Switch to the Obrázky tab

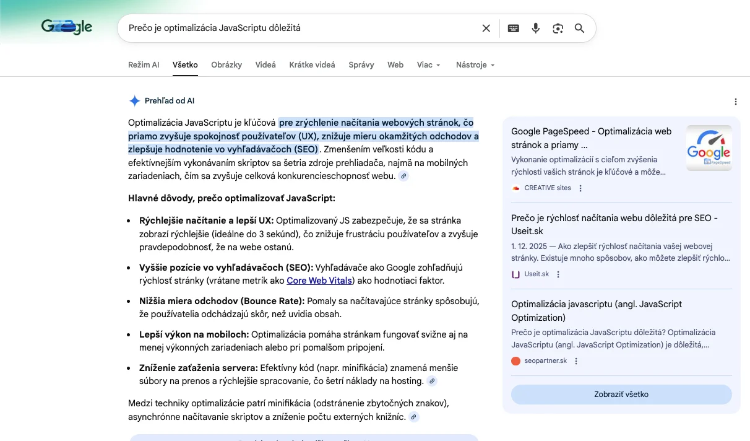226,65
